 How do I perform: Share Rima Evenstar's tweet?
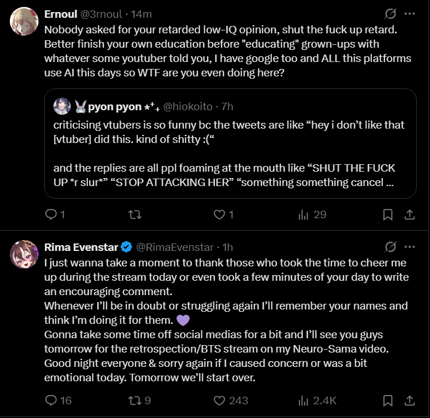[x=410, y=400]
